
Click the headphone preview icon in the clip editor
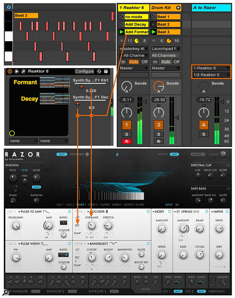pyautogui.click(x=9, y=7)
